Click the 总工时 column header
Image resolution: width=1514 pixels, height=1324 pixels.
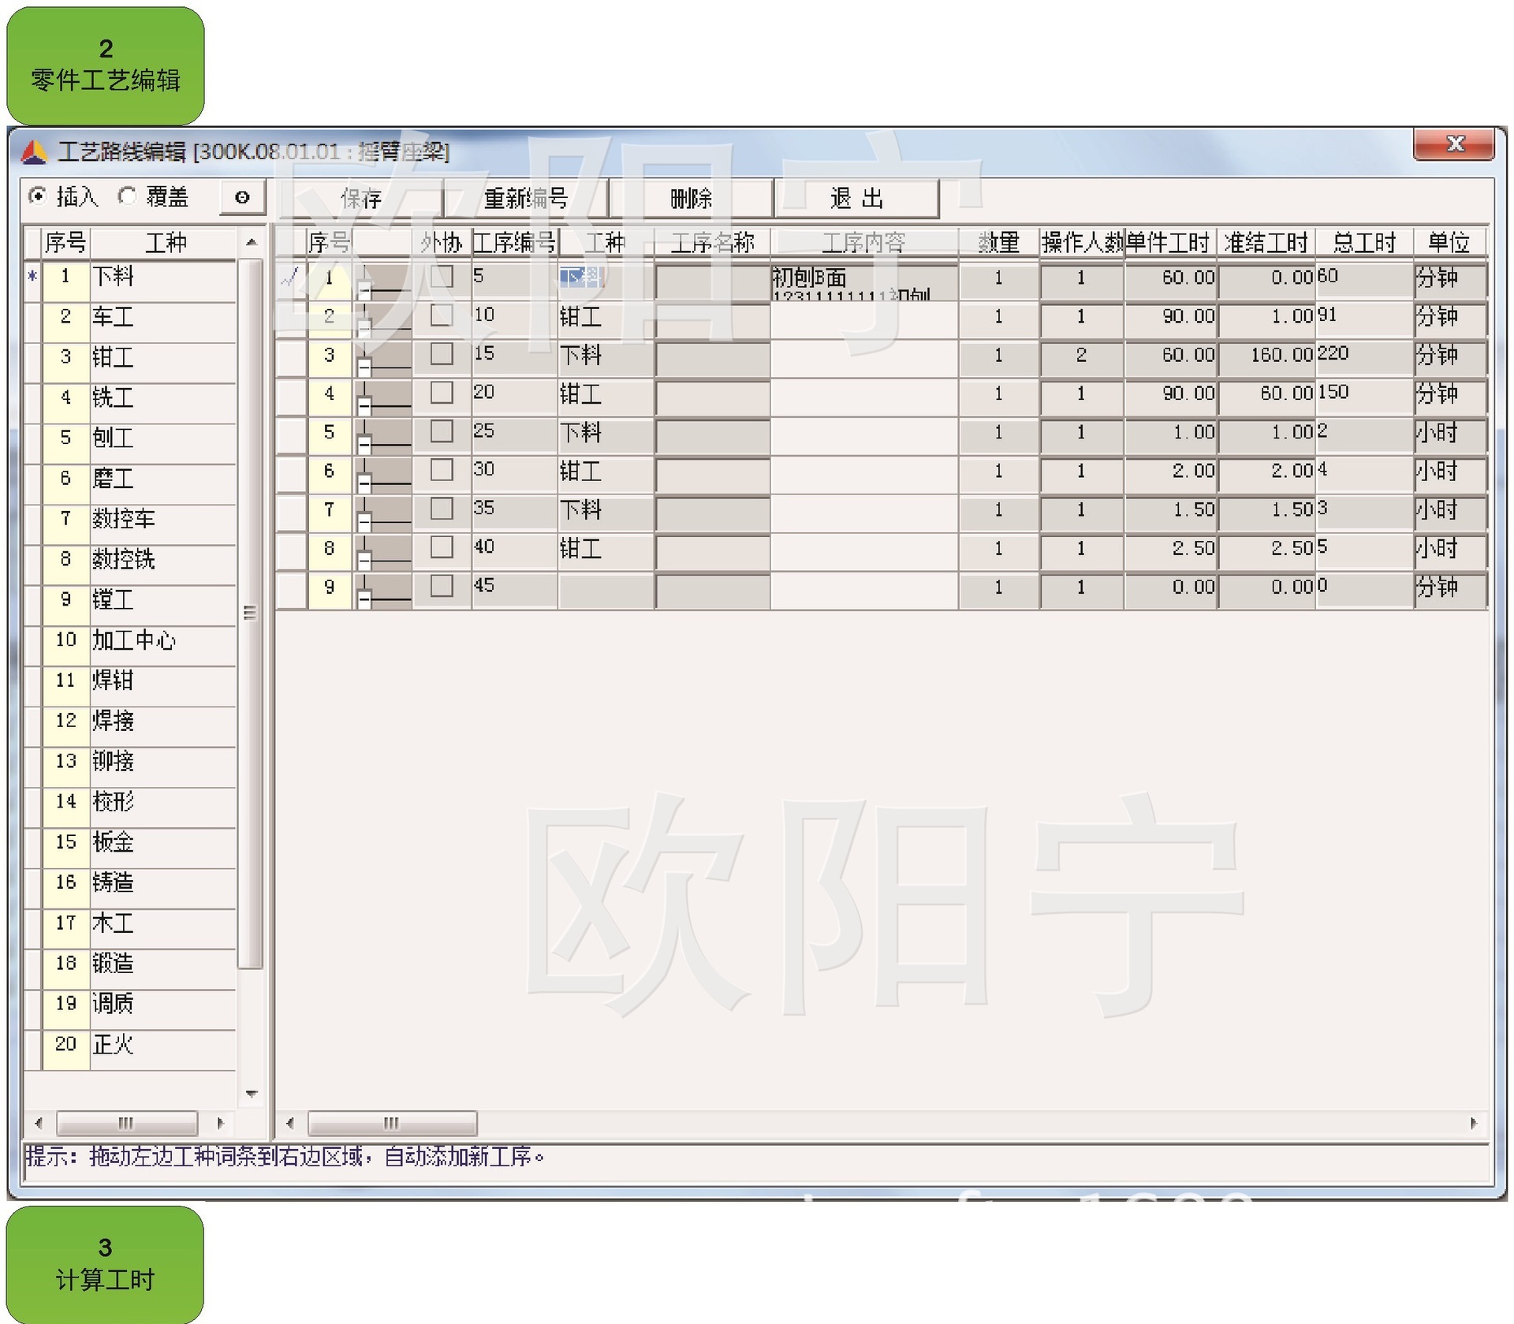1364,242
